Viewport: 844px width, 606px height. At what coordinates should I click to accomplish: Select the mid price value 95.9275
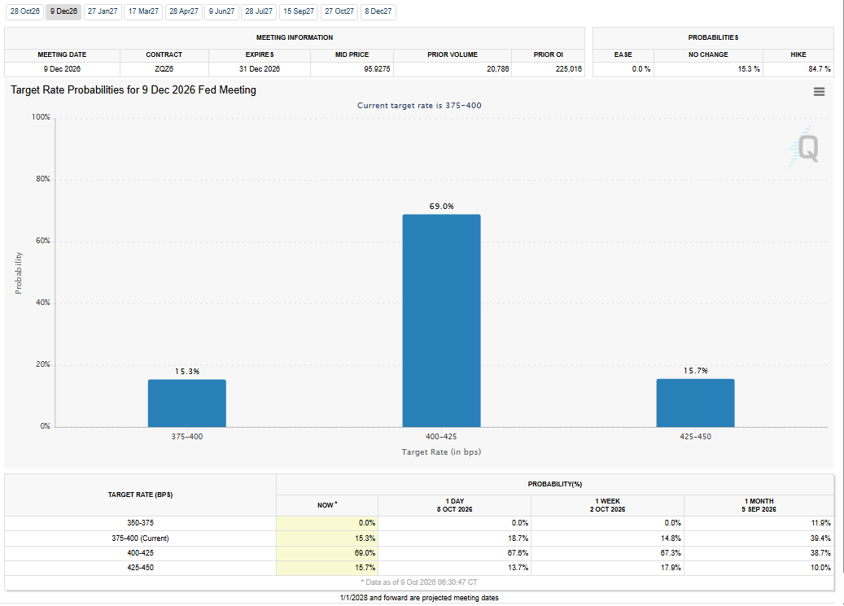point(377,69)
